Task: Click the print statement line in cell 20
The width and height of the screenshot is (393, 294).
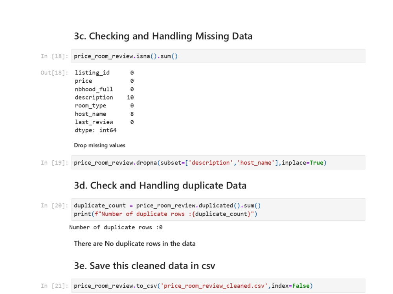Action: (165, 214)
